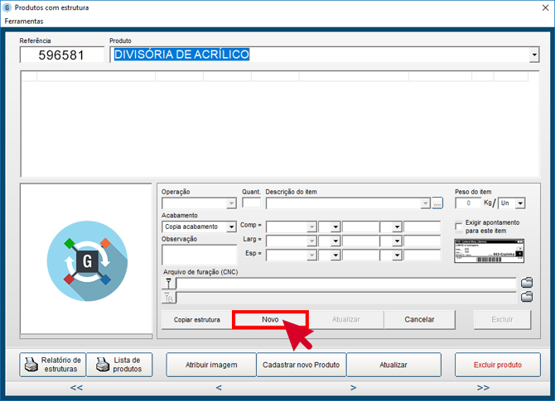
Task: Click the Peso do item value field
Action: (468, 203)
